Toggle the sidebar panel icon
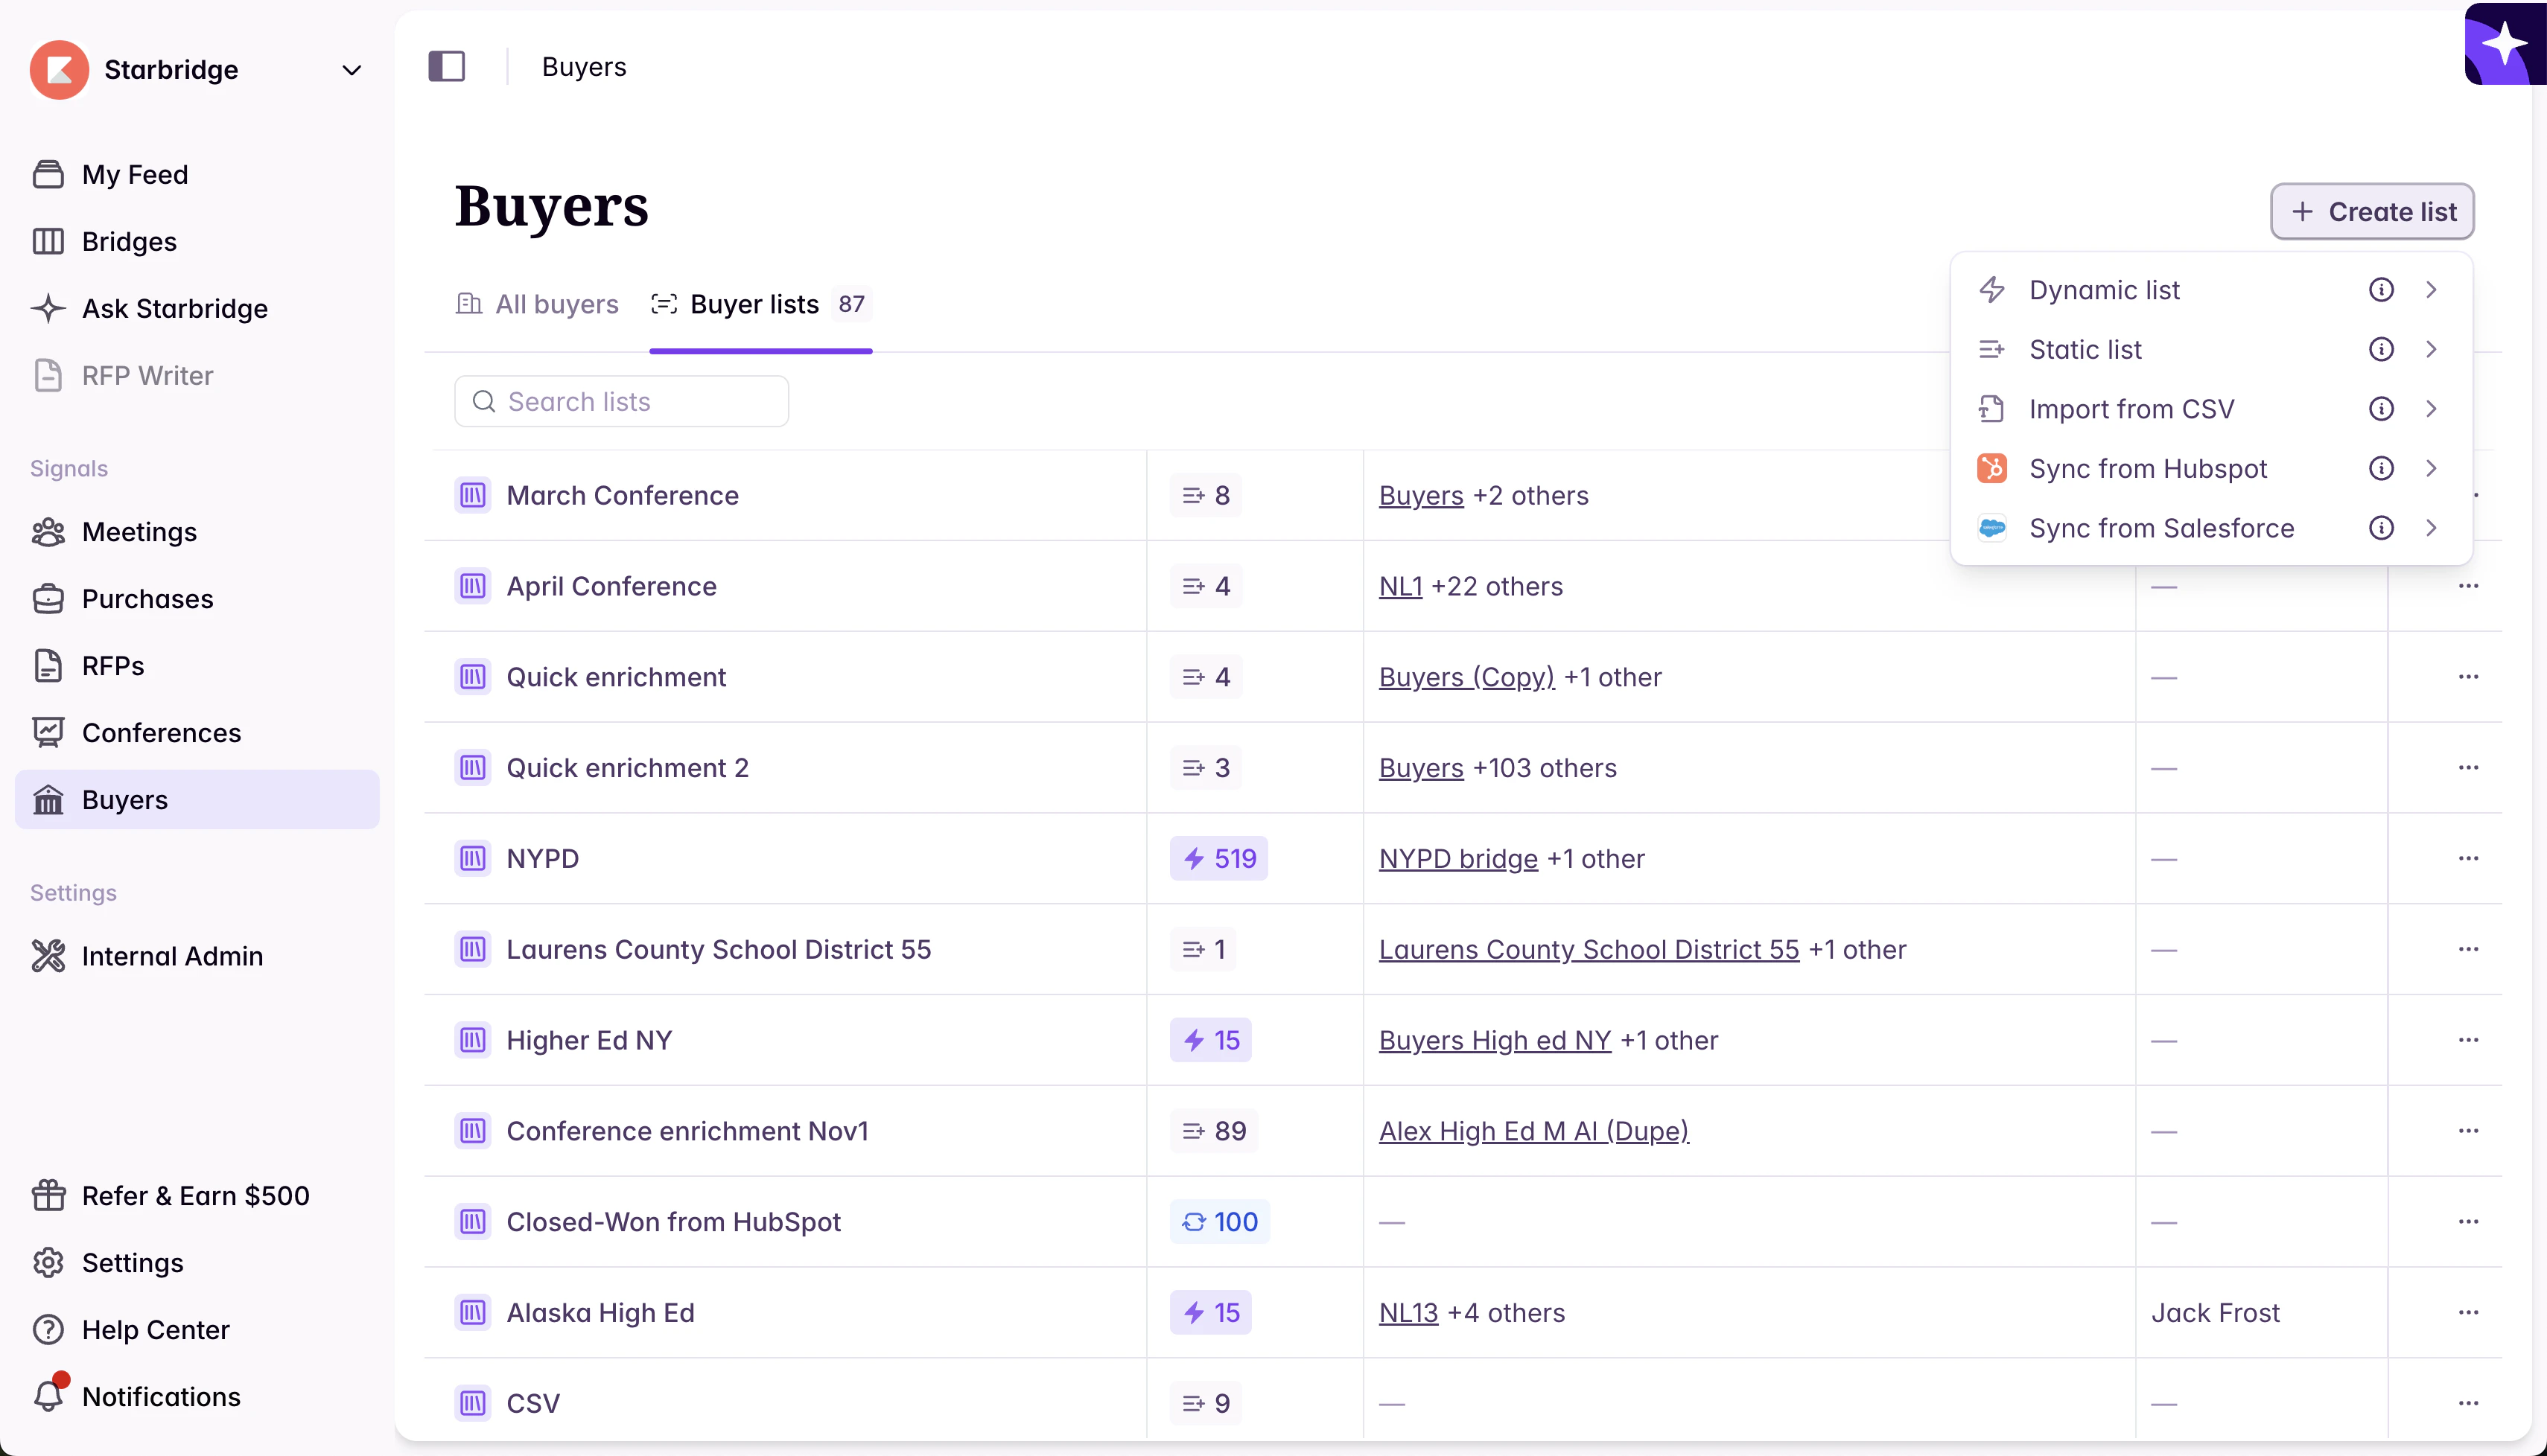Viewport: 2547px width, 1456px height. point(446,67)
